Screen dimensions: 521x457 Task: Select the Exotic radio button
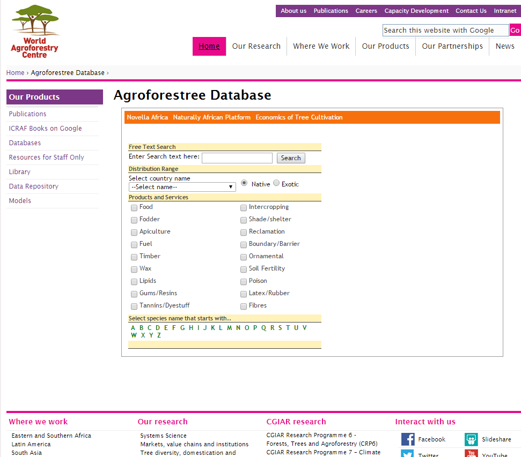[276, 183]
